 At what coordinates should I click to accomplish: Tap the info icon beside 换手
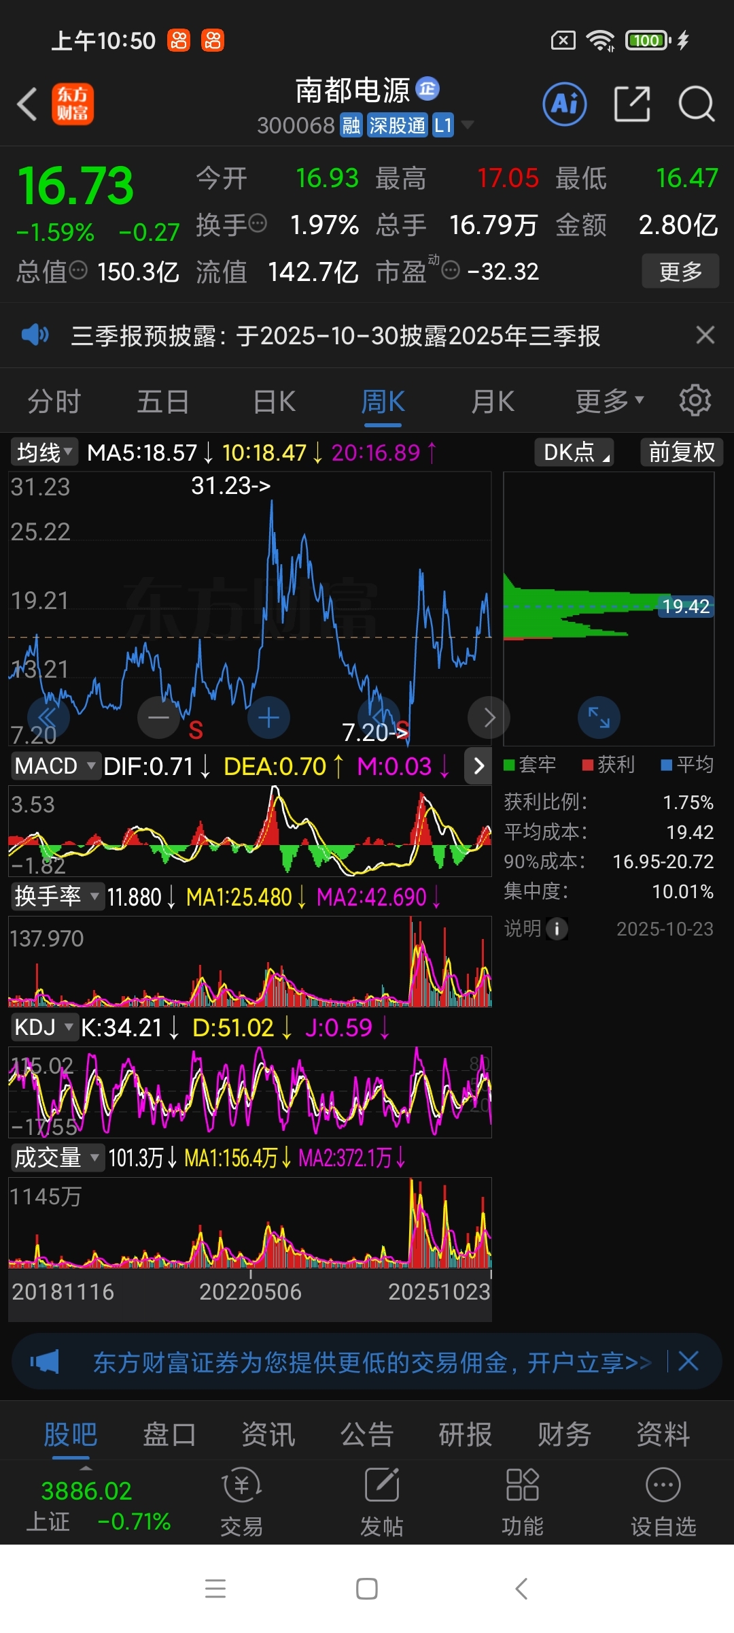258,223
